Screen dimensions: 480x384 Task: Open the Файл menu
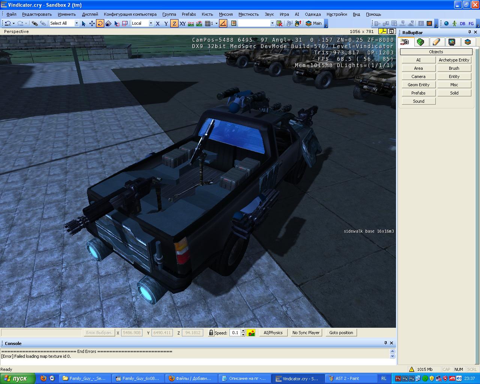click(11, 14)
